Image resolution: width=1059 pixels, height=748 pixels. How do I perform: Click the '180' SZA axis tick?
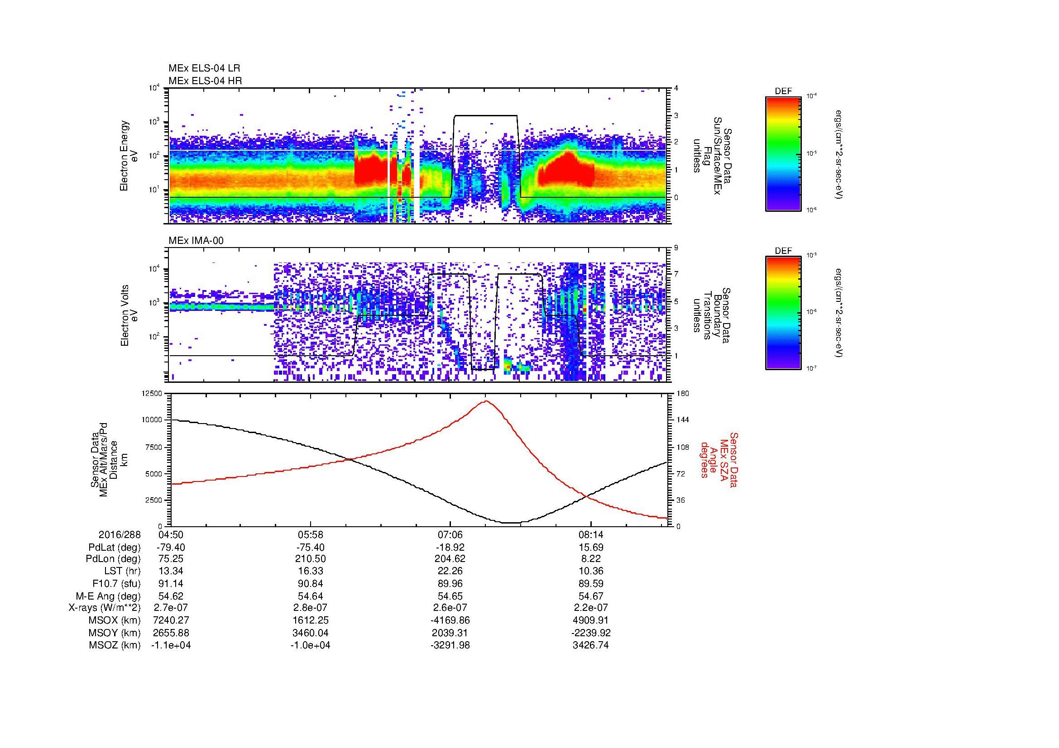click(x=683, y=393)
